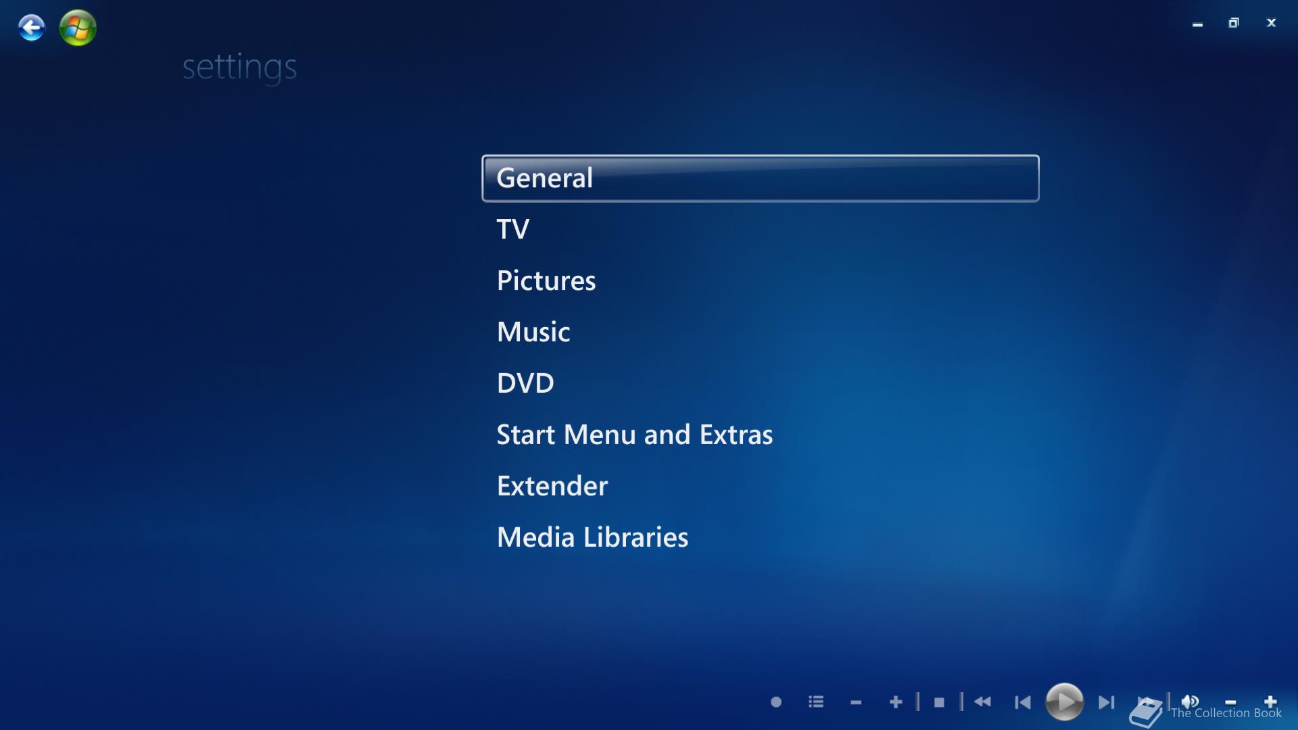Open the Extender settings entry
1298x730 pixels.
[552, 486]
